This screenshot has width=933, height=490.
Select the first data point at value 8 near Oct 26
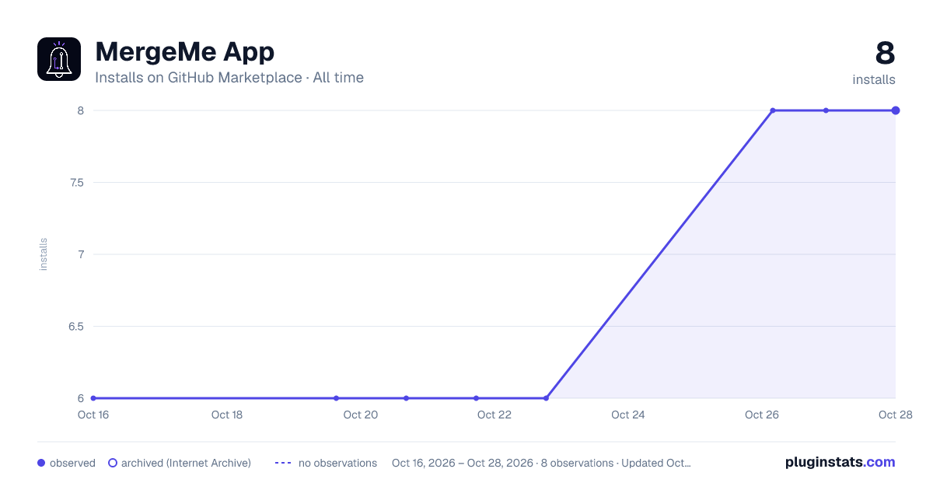[x=773, y=110]
